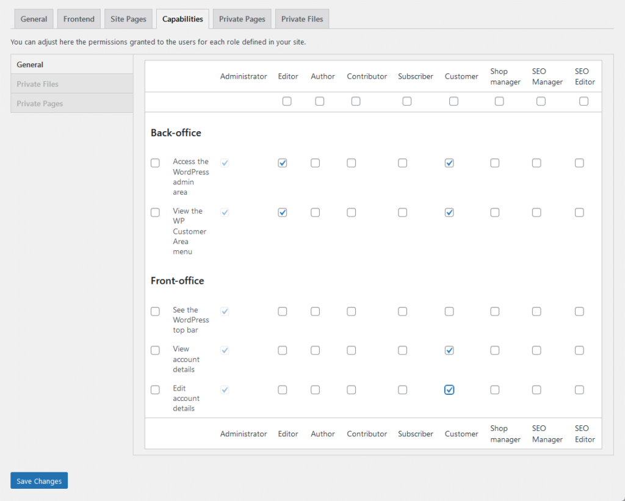
Task: Enable Shop manager to view account details
Action: 494,350
